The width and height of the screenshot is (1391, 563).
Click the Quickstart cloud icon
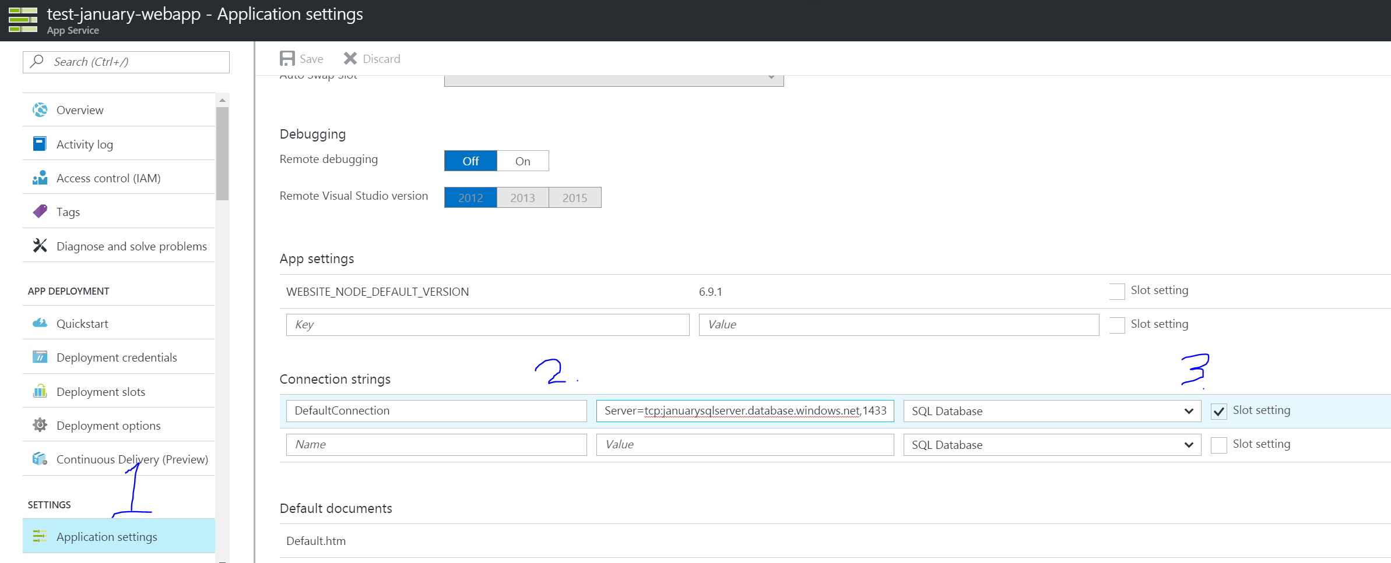pyautogui.click(x=40, y=323)
